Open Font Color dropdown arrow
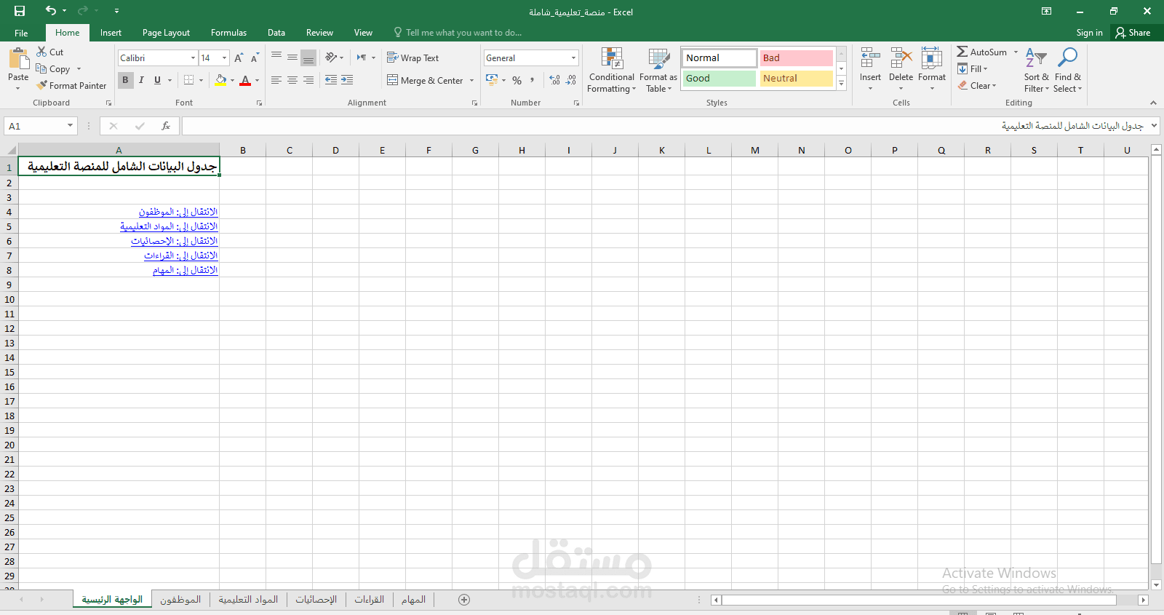 point(257,80)
